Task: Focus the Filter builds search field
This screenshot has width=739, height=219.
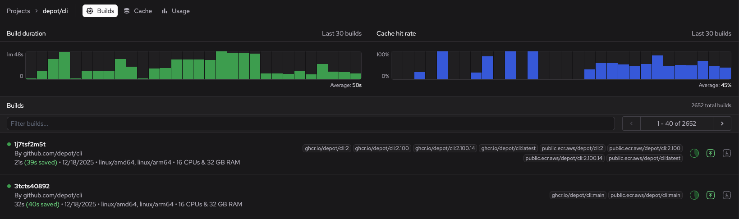Action: [x=311, y=123]
